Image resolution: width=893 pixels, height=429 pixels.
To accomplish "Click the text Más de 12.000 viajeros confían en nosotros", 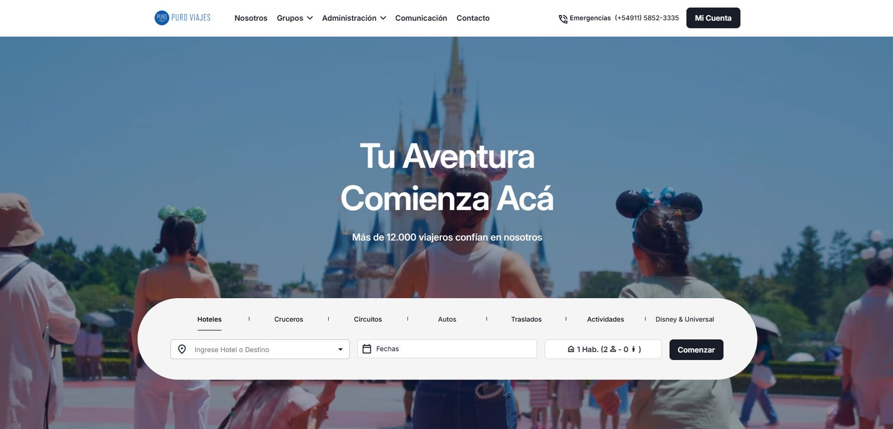I will pos(447,237).
